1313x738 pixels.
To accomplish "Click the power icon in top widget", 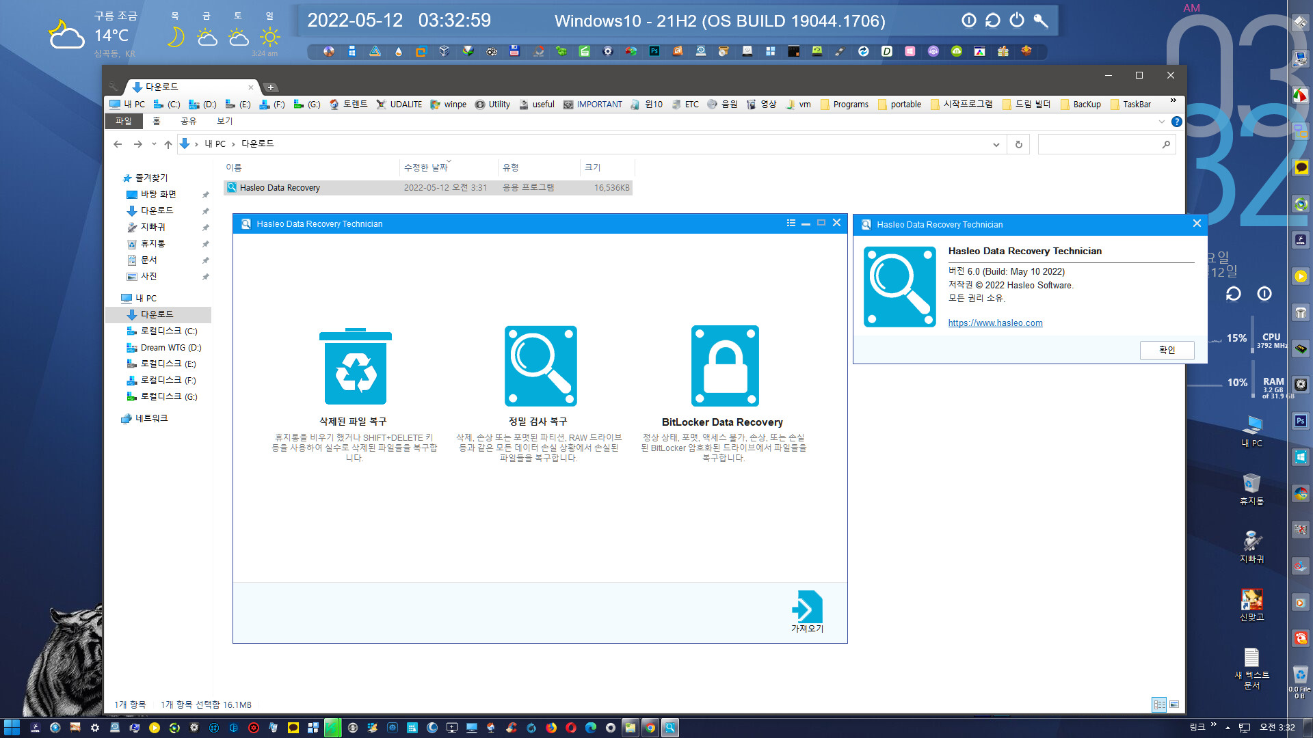I will click(1017, 20).
